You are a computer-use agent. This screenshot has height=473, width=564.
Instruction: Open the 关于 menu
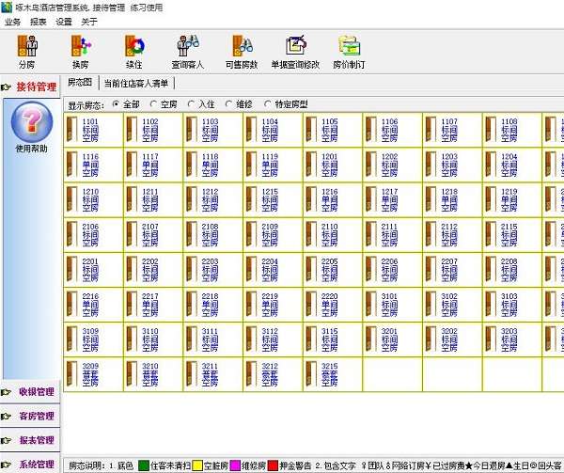(89, 22)
